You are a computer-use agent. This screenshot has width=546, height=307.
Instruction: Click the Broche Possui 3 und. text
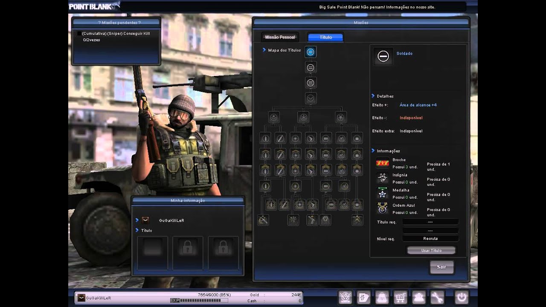(x=405, y=167)
